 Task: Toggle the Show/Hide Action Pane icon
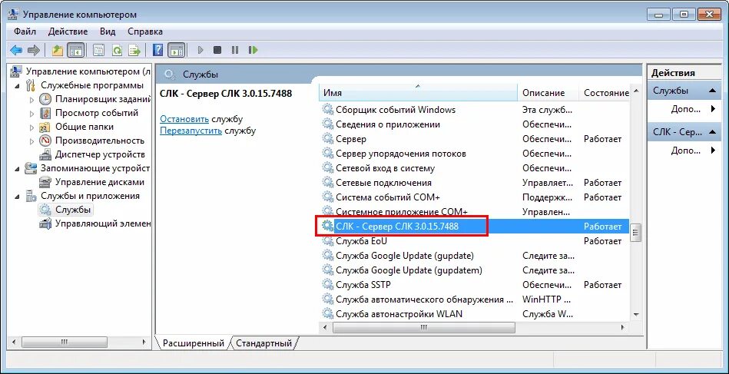[x=177, y=50]
